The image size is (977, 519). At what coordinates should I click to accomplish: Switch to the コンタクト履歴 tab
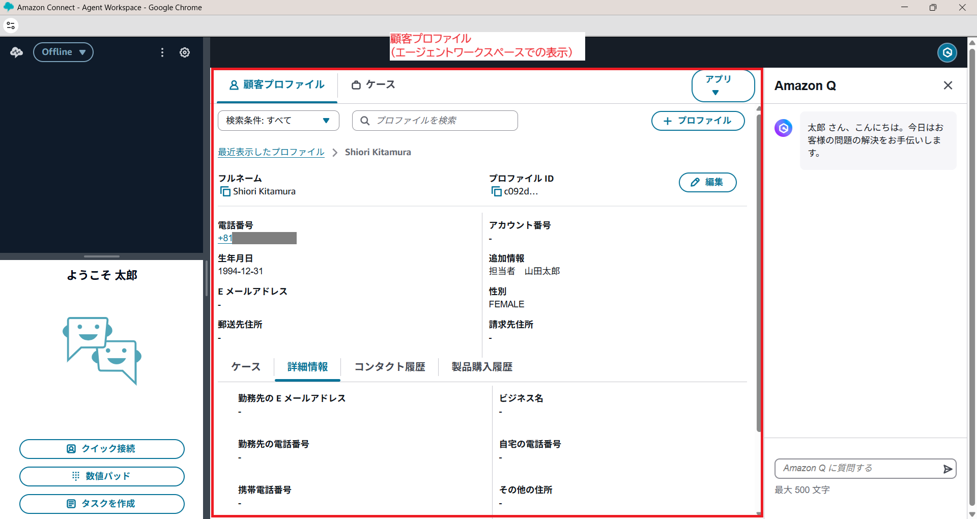[x=389, y=367]
